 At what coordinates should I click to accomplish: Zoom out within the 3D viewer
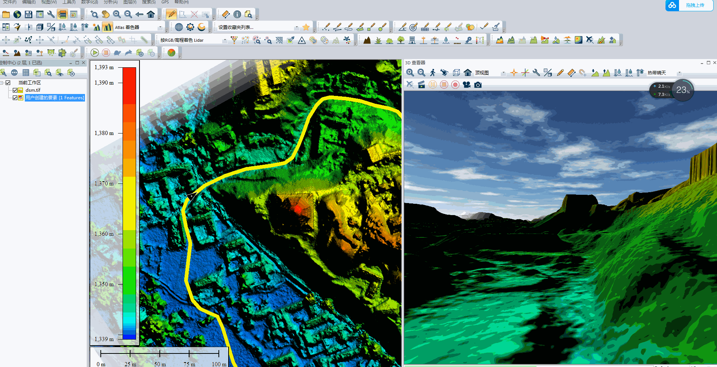[421, 73]
